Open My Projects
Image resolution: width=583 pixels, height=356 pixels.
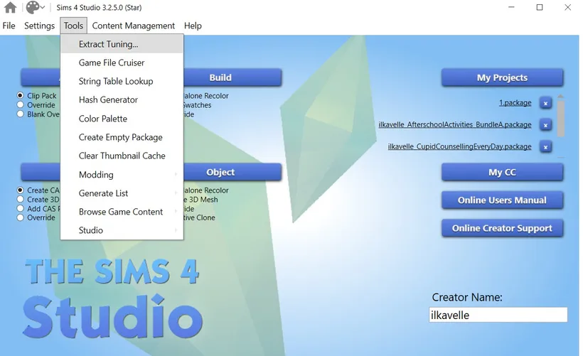[503, 77]
